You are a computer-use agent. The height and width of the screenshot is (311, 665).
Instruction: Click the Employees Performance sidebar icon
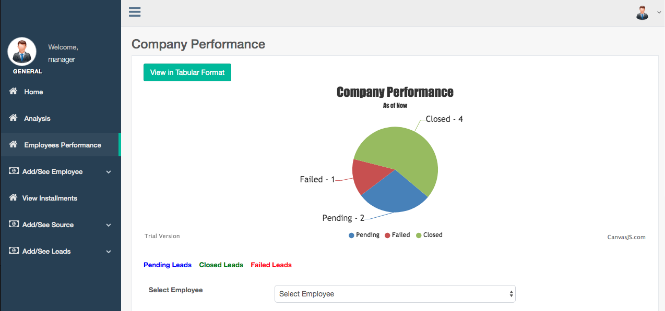pyautogui.click(x=14, y=144)
